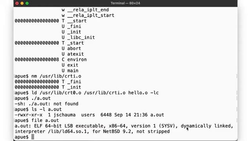The height and width of the screenshot is (141, 251).
Task: Click the '__rela_iplt_end' symbol at top
Action: [88, 10]
